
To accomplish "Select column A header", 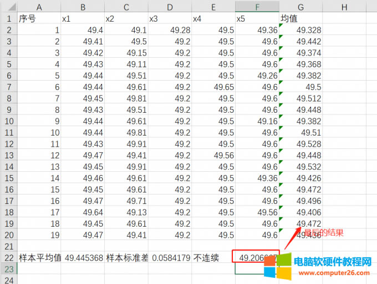I will click(39, 7).
